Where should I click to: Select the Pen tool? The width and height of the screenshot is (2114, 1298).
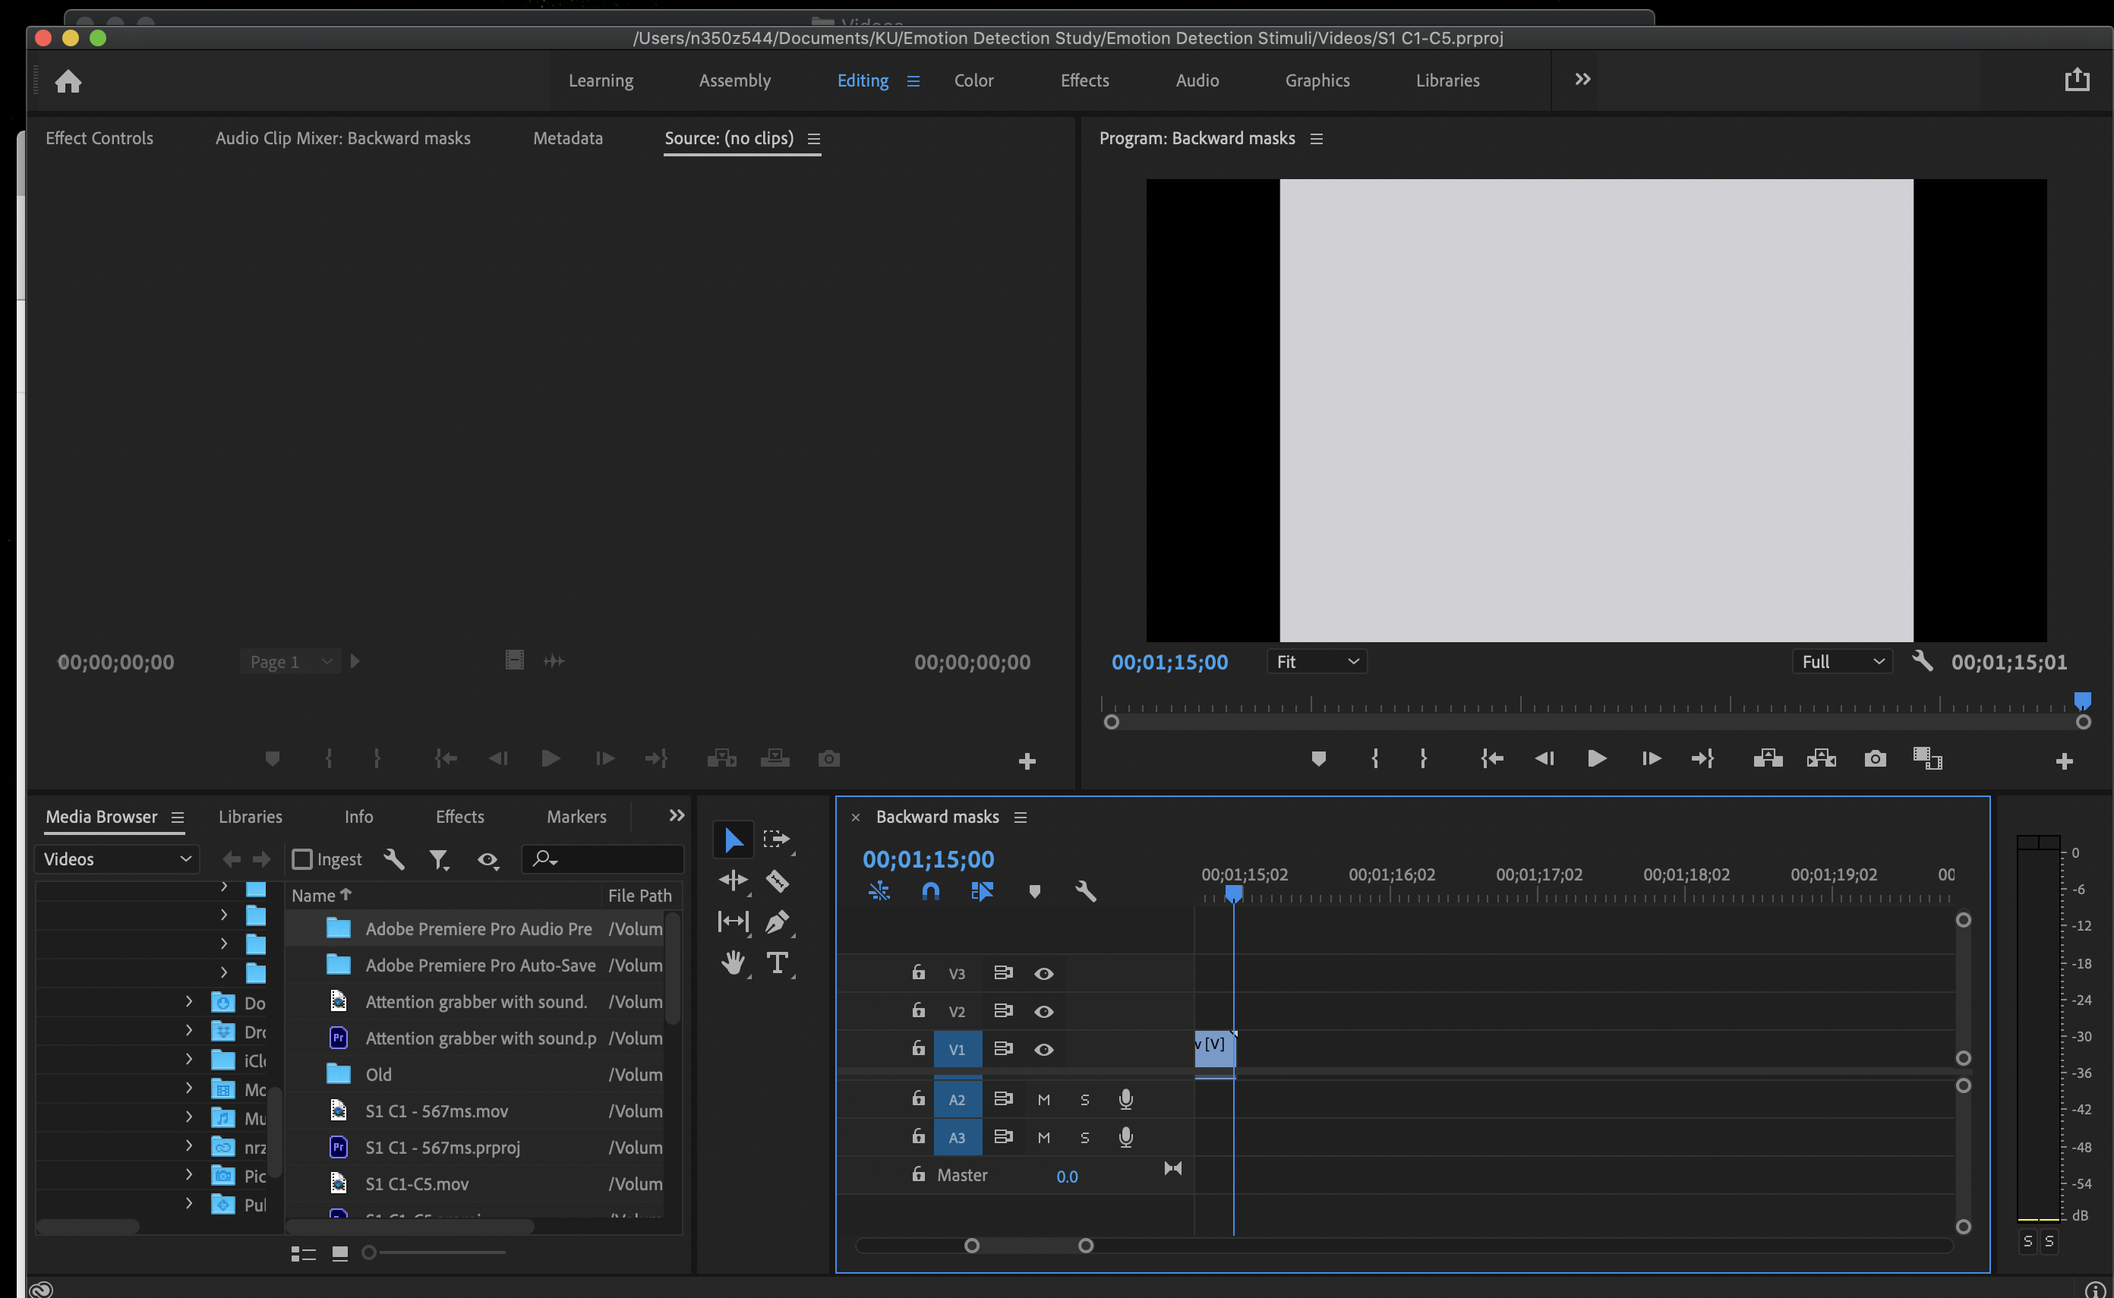click(x=777, y=922)
